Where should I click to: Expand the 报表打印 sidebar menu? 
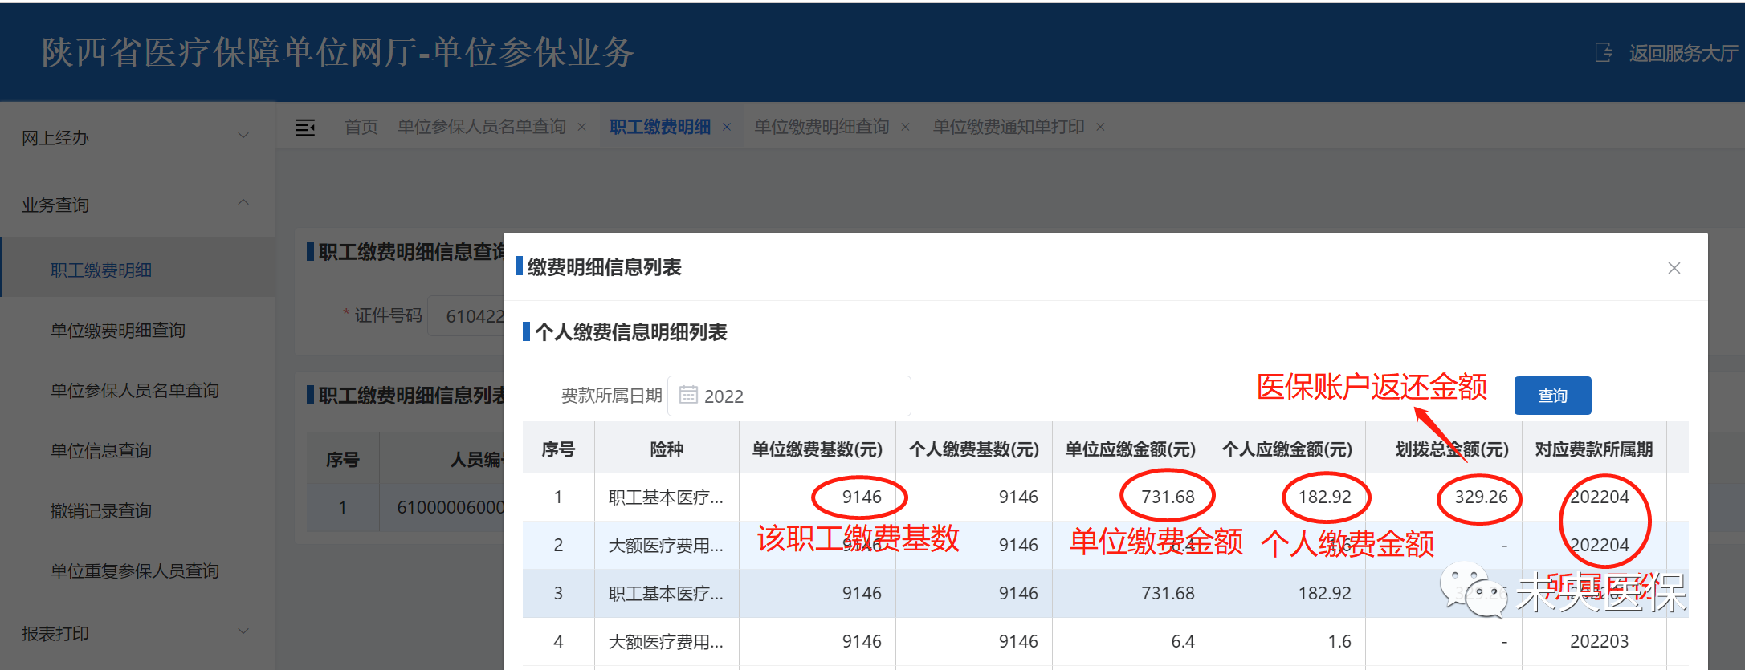pyautogui.click(x=137, y=633)
